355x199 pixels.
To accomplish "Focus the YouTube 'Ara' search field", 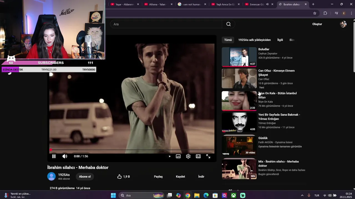I will (166, 24).
